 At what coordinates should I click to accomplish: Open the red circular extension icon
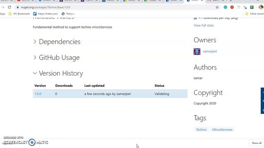click(232, 7)
